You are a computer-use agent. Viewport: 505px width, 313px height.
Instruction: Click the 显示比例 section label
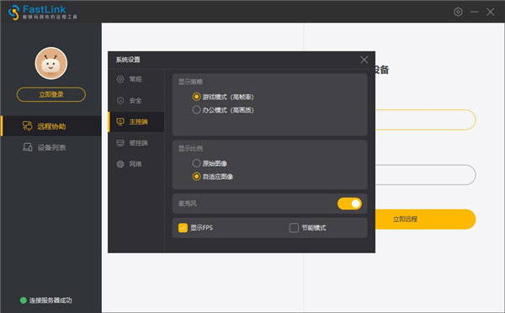190,148
